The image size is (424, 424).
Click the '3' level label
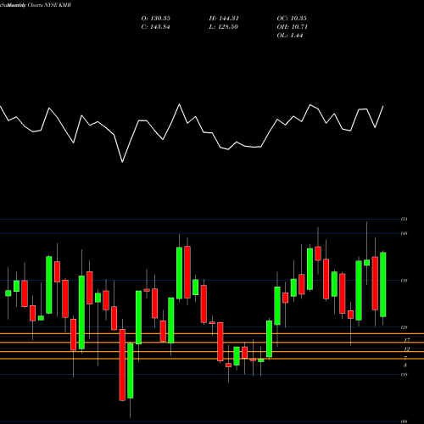pyautogui.click(x=405, y=365)
